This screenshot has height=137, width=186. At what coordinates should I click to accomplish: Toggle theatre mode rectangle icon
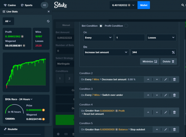[66, 134]
